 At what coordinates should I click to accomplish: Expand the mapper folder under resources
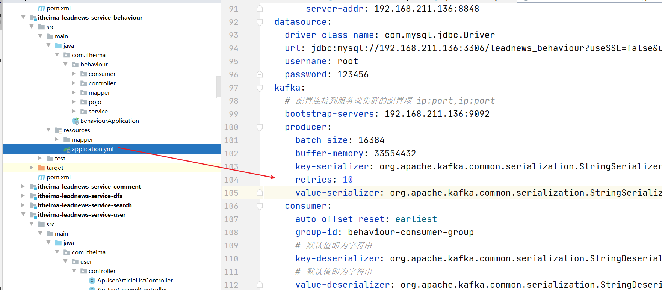pyautogui.click(x=57, y=139)
